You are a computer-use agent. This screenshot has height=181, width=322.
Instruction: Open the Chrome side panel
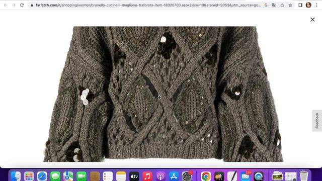click(300, 5)
